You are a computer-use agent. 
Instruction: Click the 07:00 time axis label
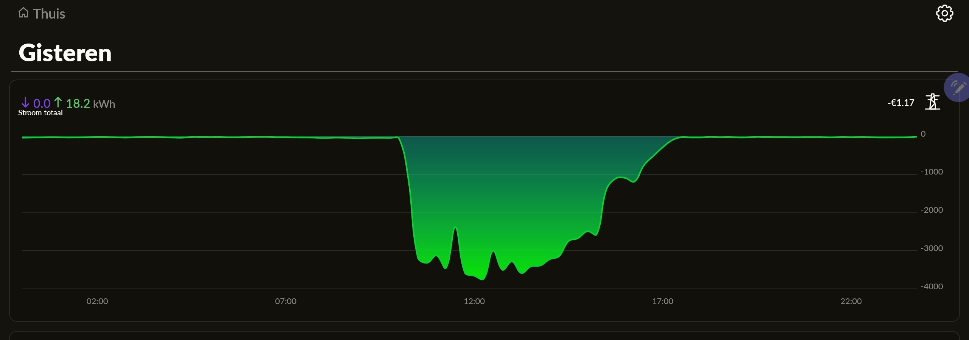click(285, 301)
